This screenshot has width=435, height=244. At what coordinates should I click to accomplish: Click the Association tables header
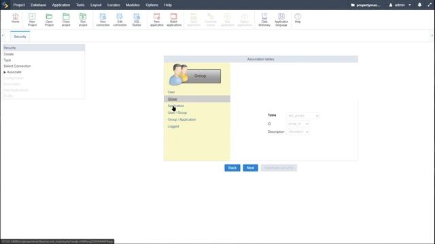click(x=261, y=59)
